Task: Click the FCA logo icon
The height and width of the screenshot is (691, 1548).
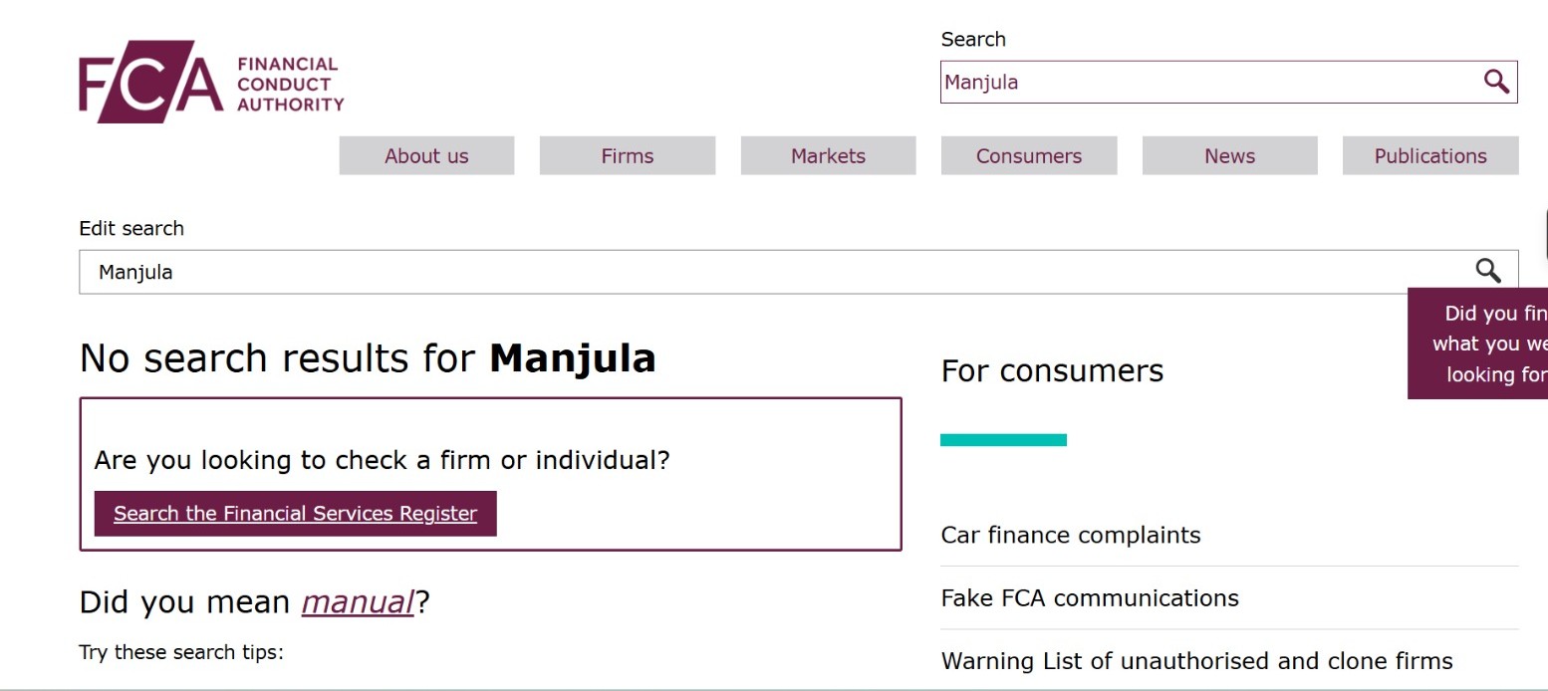Action: pos(150,82)
